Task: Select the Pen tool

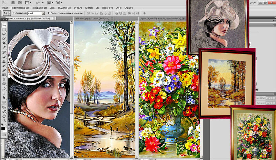Action: pyautogui.click(x=4, y=89)
